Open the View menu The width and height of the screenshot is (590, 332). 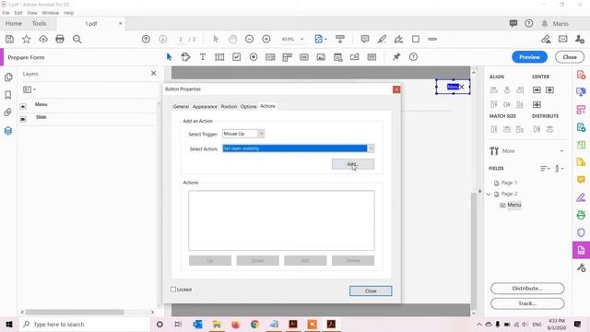(32, 13)
